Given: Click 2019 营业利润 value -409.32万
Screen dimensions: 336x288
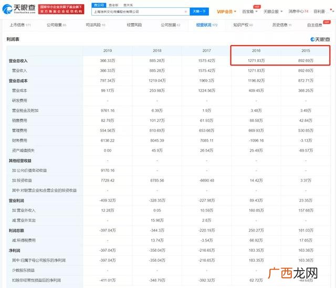Looking at the screenshot, I should 108,200.
